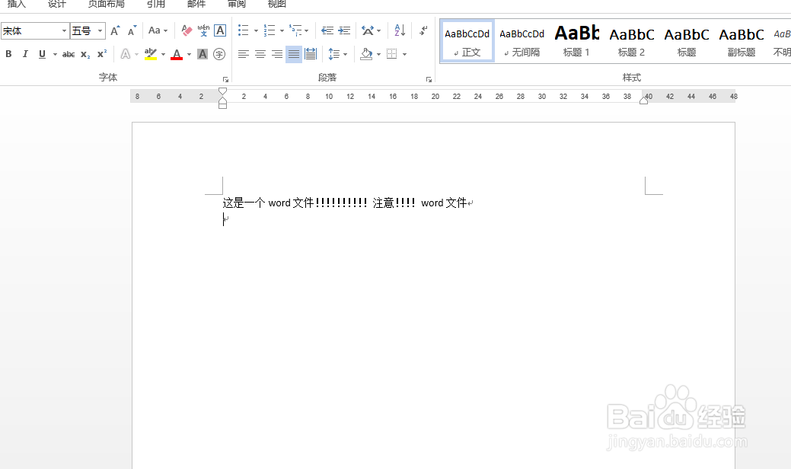
Task: Open Change Case Aa dropdown
Action: (158, 30)
